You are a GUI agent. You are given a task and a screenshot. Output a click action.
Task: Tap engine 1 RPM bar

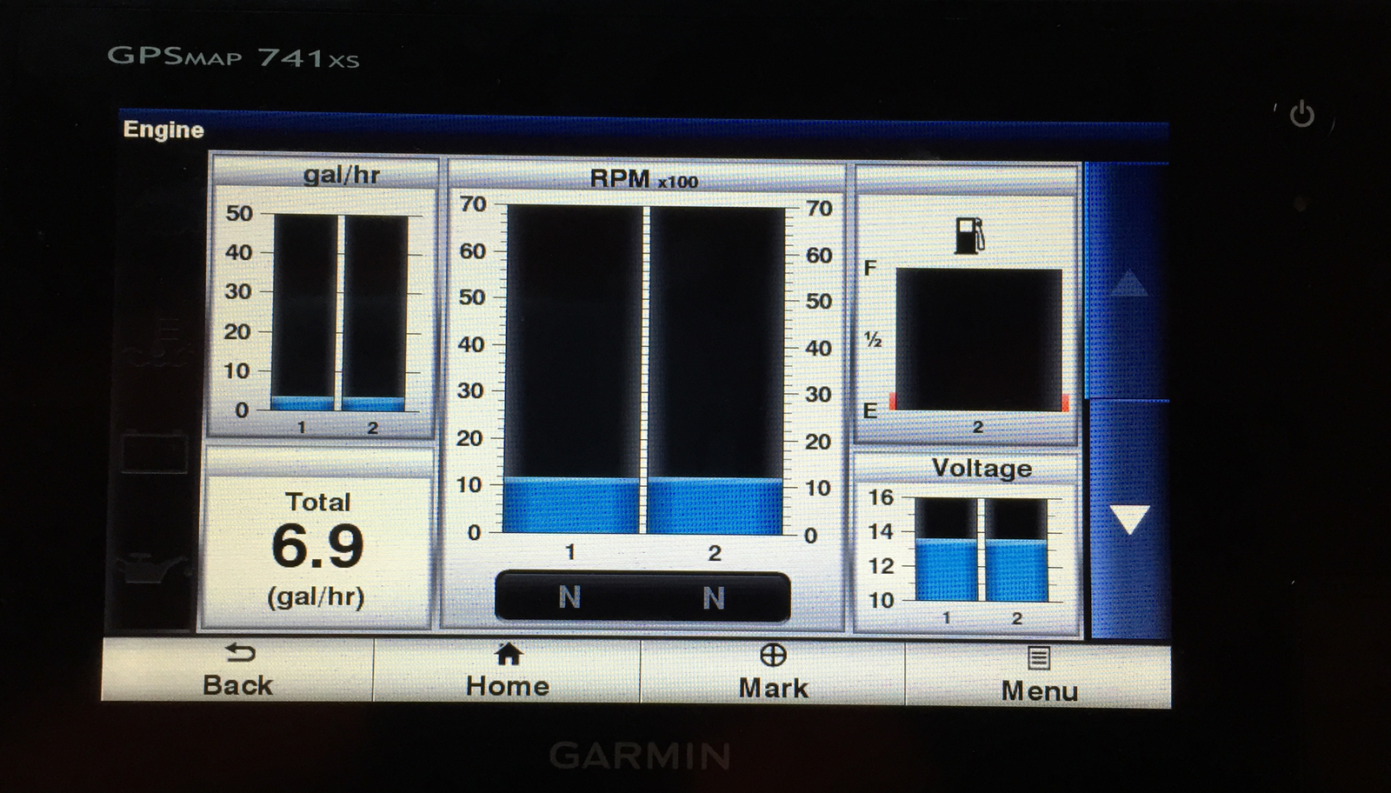coord(572,370)
